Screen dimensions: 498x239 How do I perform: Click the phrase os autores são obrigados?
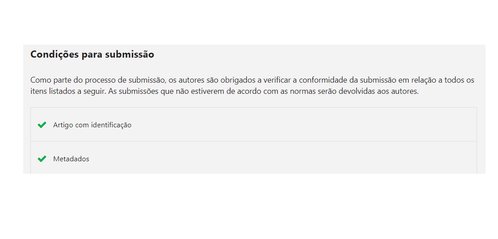point(208,80)
